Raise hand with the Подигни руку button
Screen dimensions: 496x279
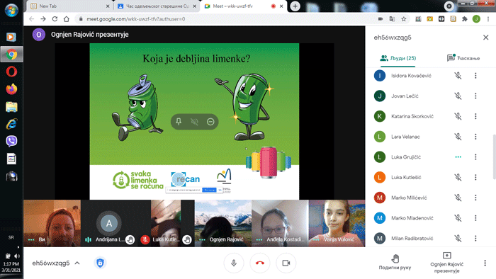click(395, 262)
